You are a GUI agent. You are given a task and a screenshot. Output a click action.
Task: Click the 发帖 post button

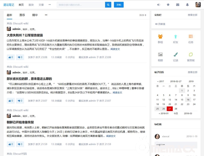click(x=118, y=5)
